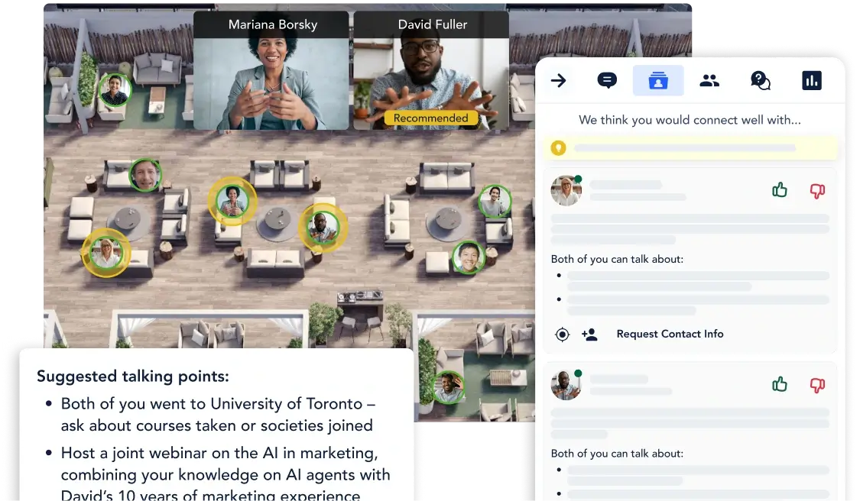Click 'Suggested talking points:' heading
860x501 pixels.
pos(133,377)
